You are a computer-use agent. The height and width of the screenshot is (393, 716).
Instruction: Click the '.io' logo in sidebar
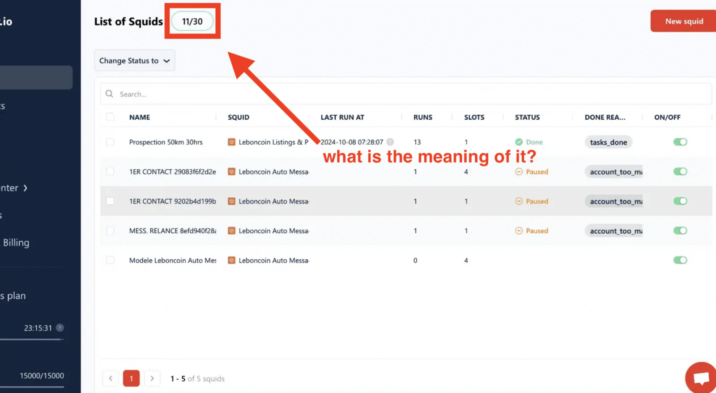[6, 21]
